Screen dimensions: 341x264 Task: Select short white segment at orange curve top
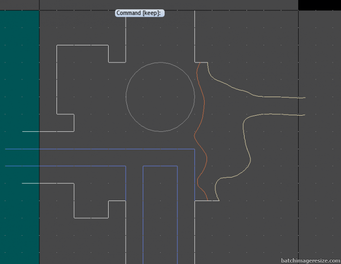click(202, 62)
